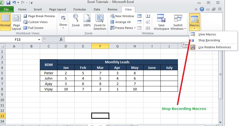Open the Name Box dropdown arrow
The image size is (242, 126).
point(39,40)
